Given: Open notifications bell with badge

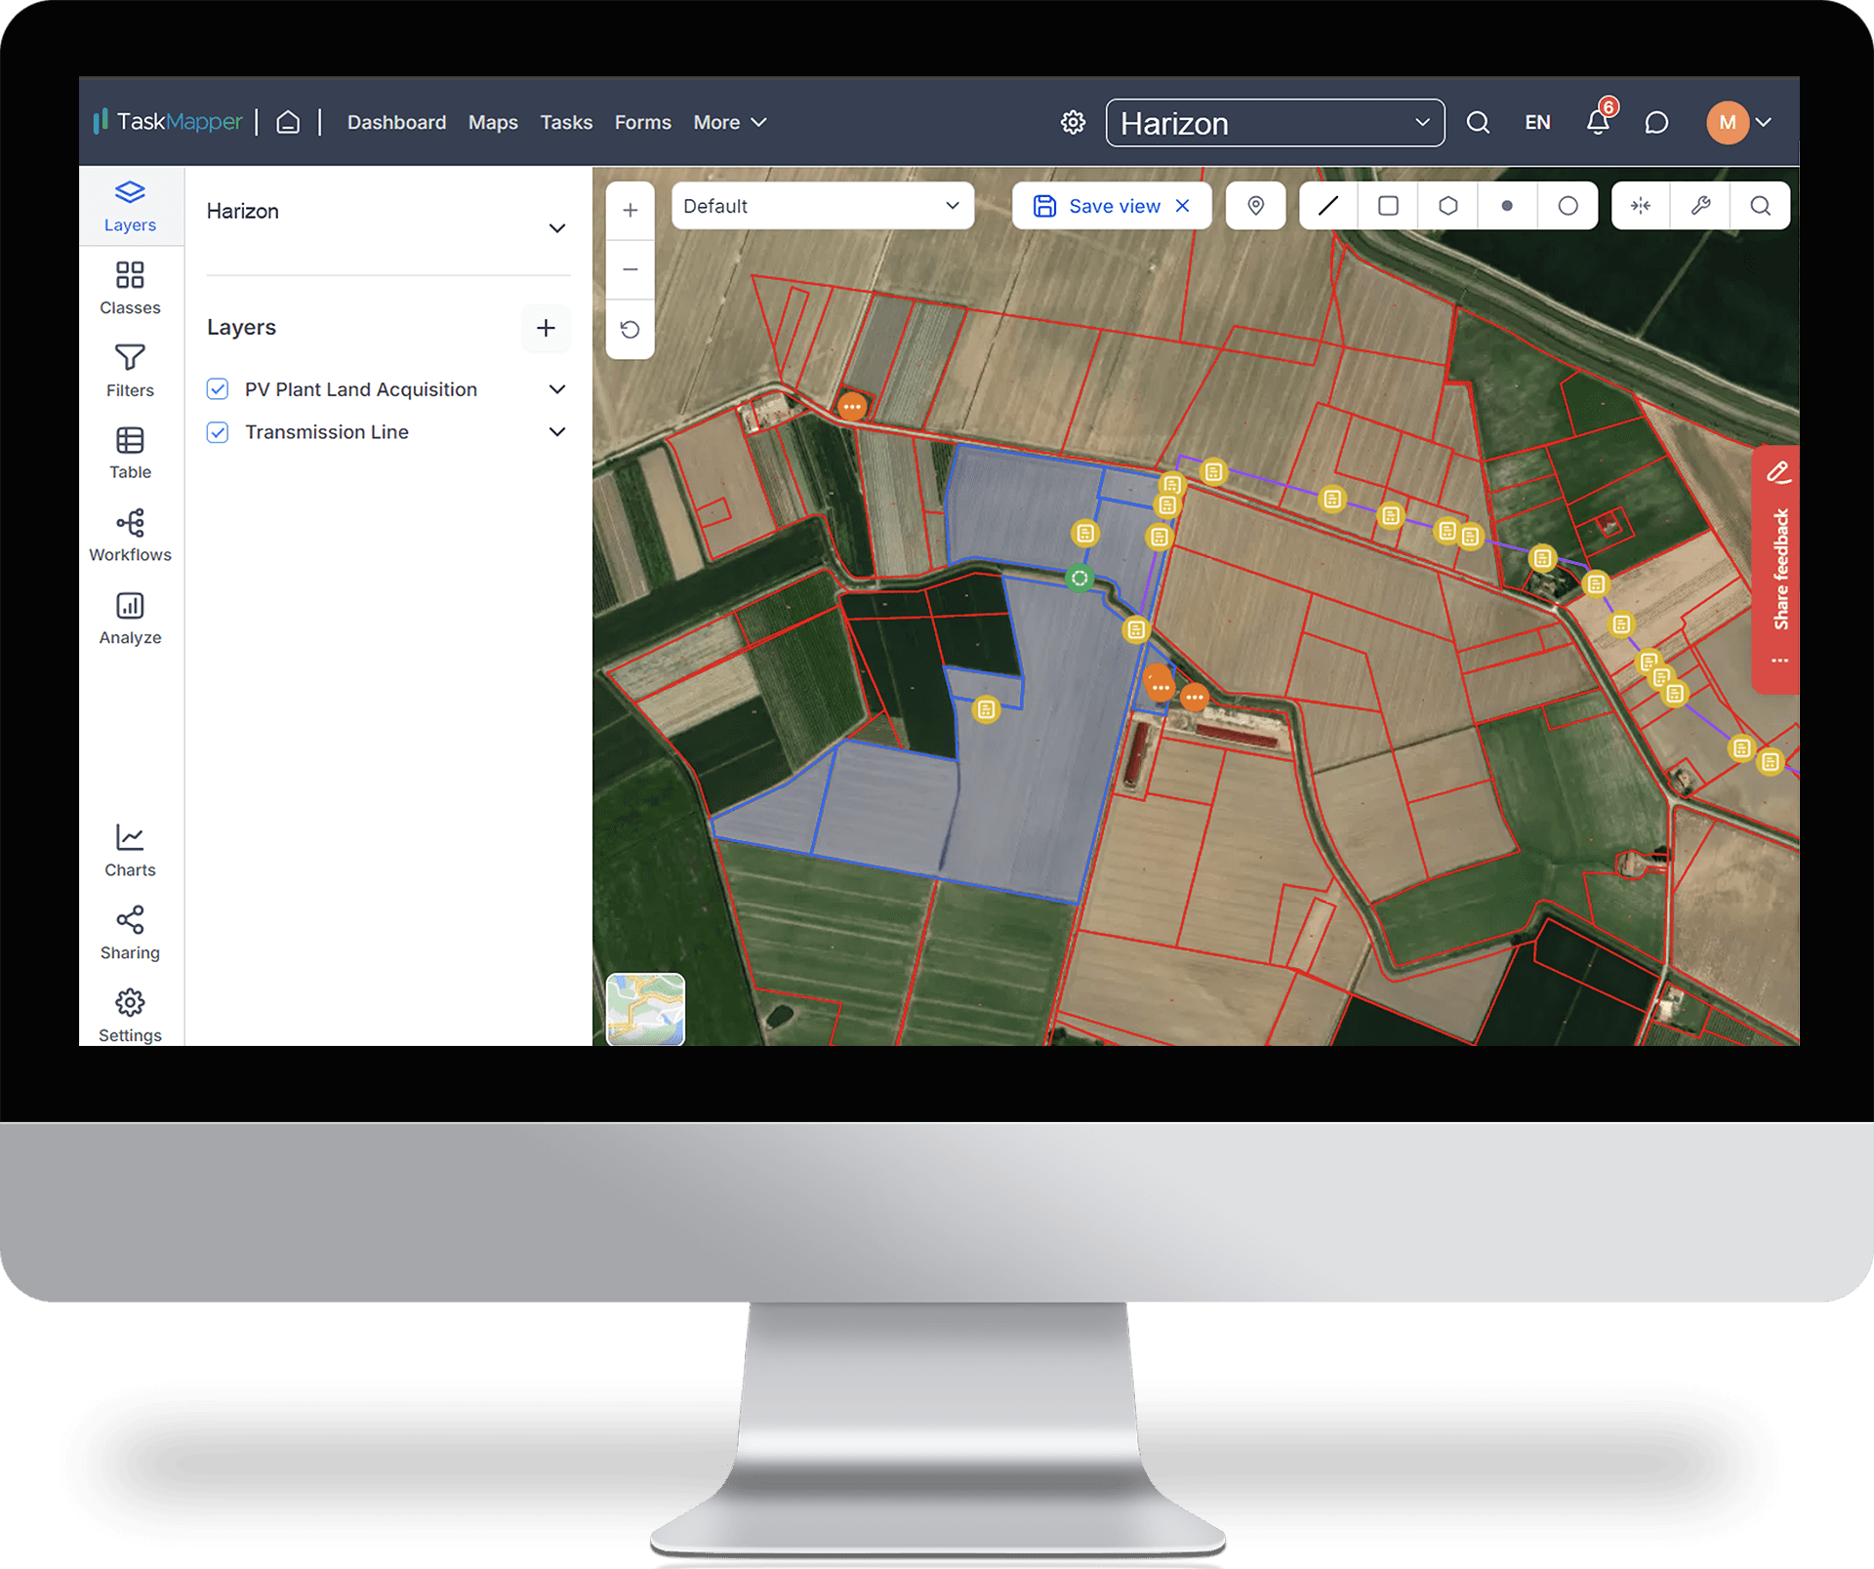Looking at the screenshot, I should point(1599,121).
